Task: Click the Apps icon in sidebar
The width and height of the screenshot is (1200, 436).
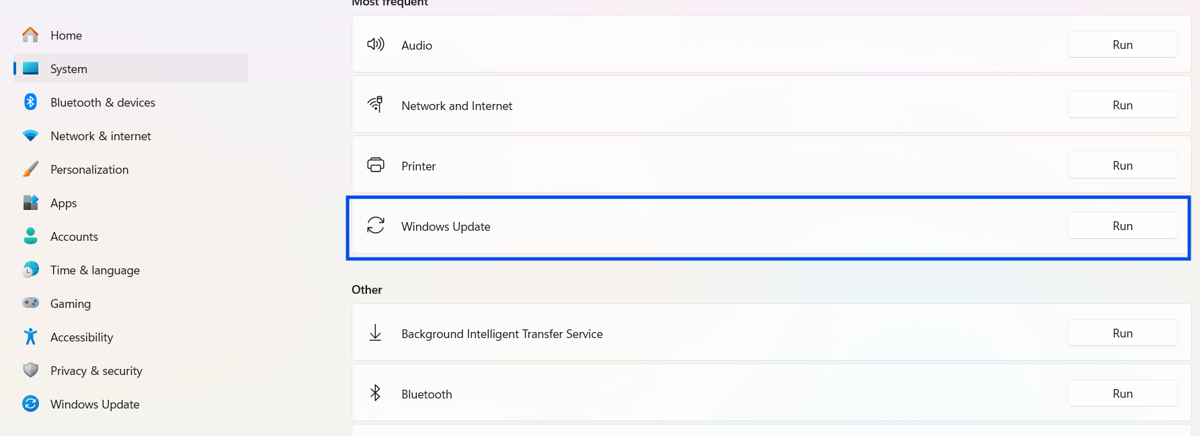Action: tap(30, 203)
